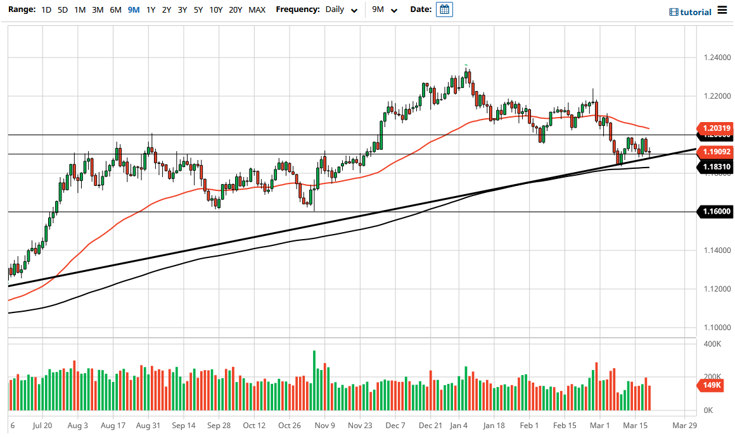The width and height of the screenshot is (735, 437).
Task: Select the 3M range
Action: click(98, 10)
